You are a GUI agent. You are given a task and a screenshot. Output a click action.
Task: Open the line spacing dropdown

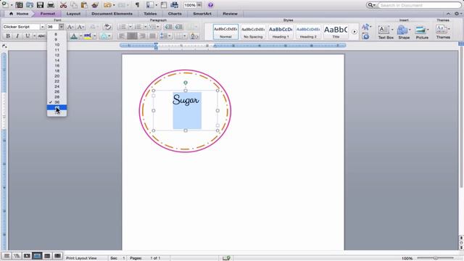pos(165,36)
